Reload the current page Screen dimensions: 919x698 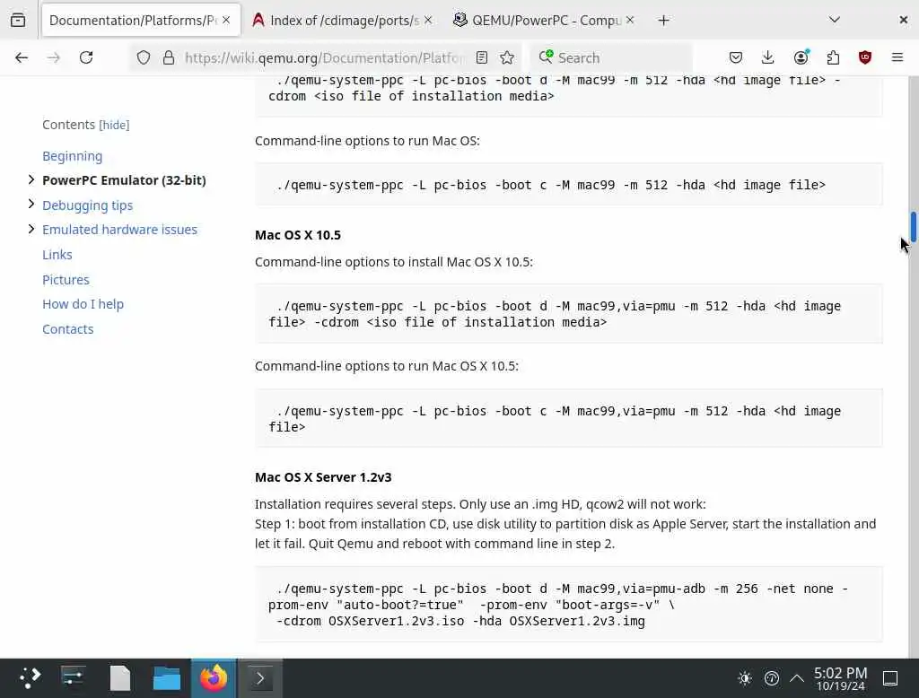click(x=86, y=57)
